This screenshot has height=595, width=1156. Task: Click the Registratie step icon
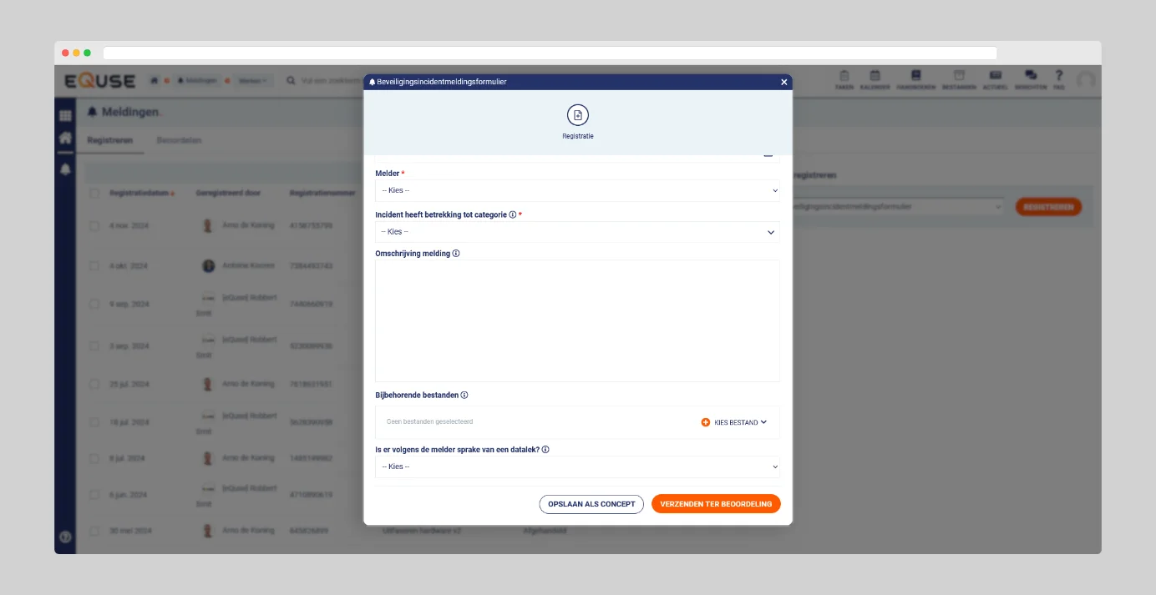pyautogui.click(x=577, y=116)
